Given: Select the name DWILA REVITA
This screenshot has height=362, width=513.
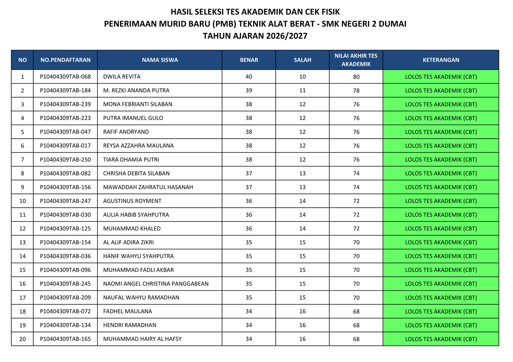Looking at the screenshot, I should tap(122, 77).
